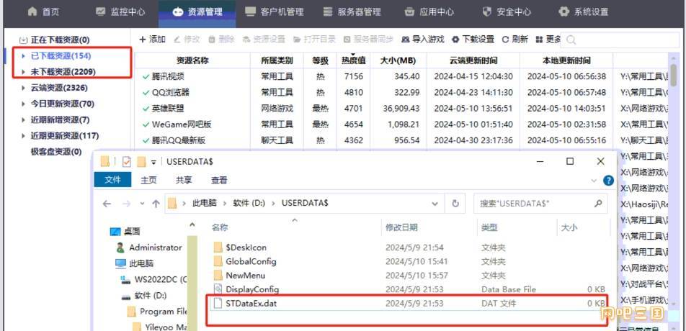Screen dimensions: 686x331
Task: Click 此电脑 in the address breadcrumb
Action: click(x=205, y=204)
